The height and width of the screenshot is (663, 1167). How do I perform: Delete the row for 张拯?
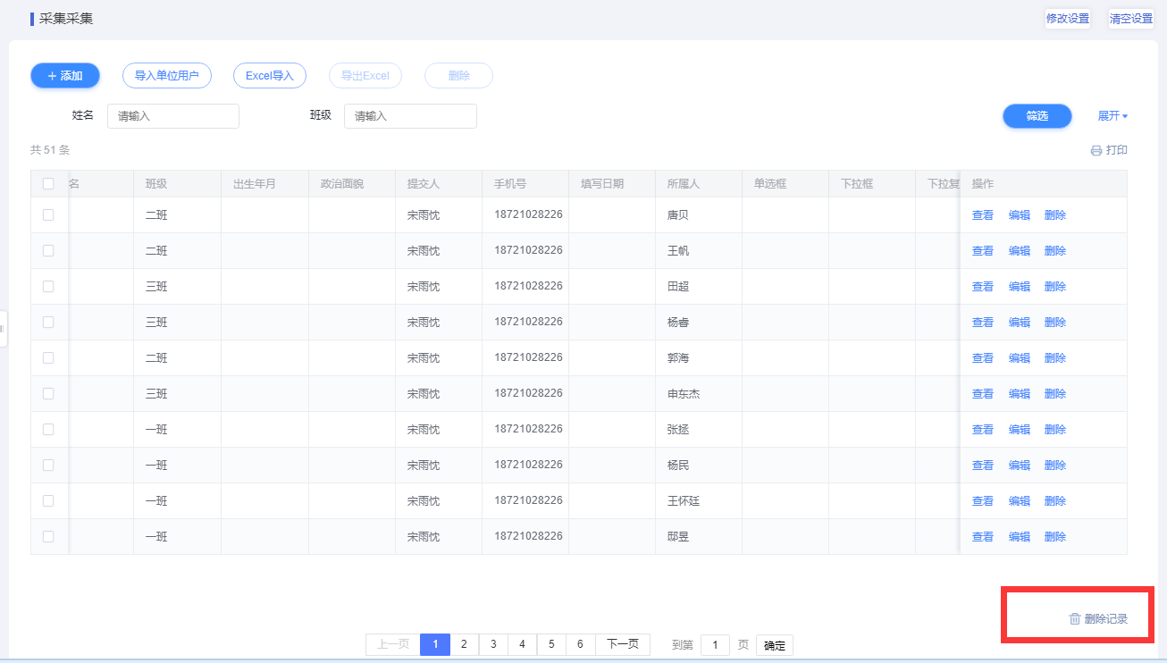[x=1055, y=430]
